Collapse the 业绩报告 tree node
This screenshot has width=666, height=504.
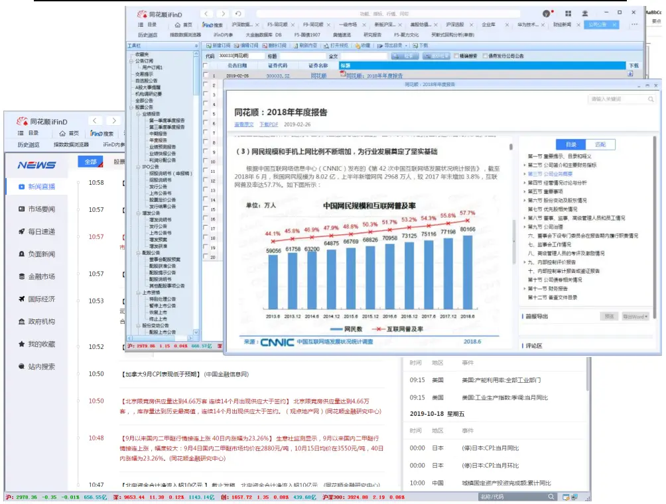click(x=138, y=114)
